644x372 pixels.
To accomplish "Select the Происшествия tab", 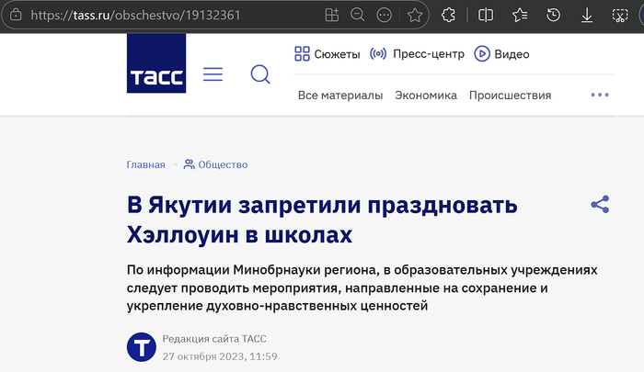I will 510,96.
